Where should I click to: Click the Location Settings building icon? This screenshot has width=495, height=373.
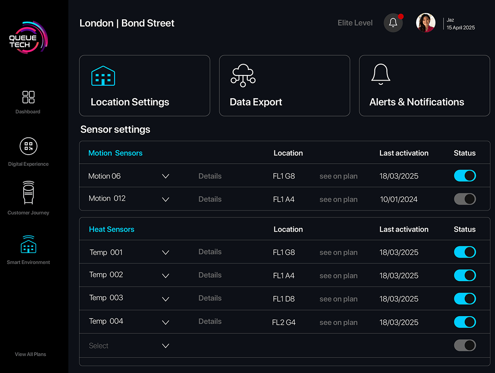point(103,76)
